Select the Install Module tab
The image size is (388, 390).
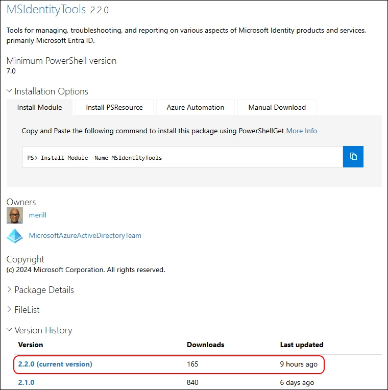(39, 107)
